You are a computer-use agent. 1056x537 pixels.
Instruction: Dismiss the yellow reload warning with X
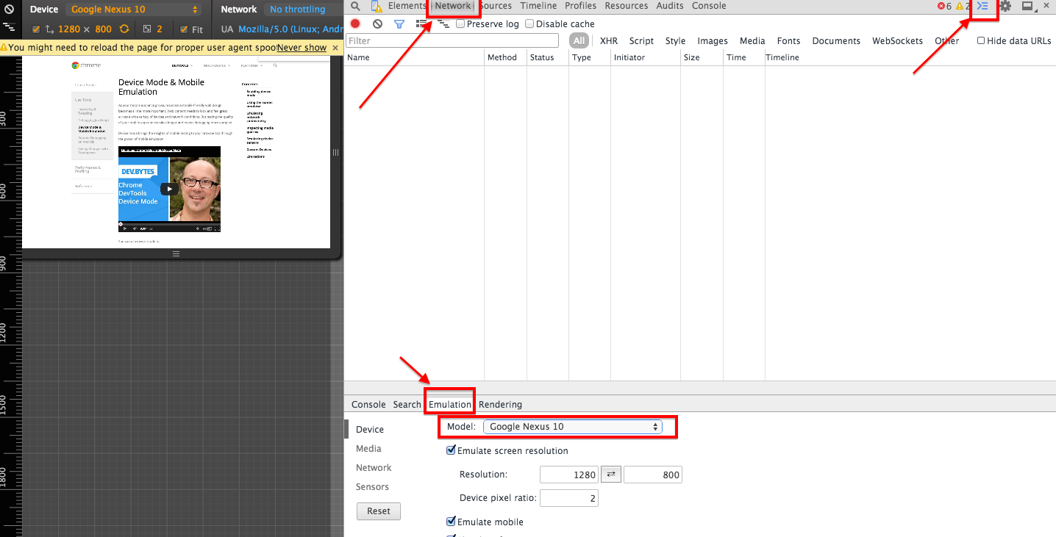click(x=335, y=48)
